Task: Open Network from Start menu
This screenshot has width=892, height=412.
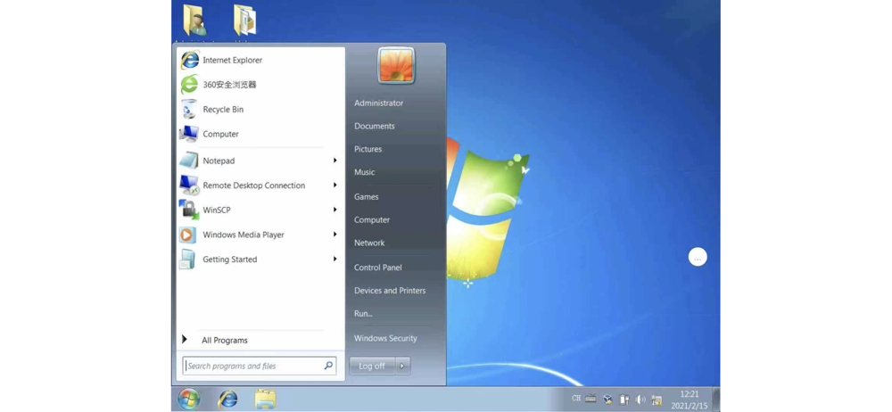Action: point(369,243)
